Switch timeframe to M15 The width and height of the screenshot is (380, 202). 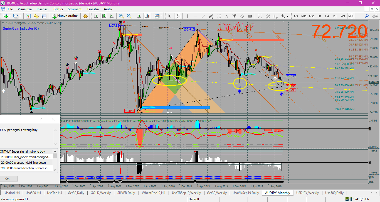tap(304, 16)
